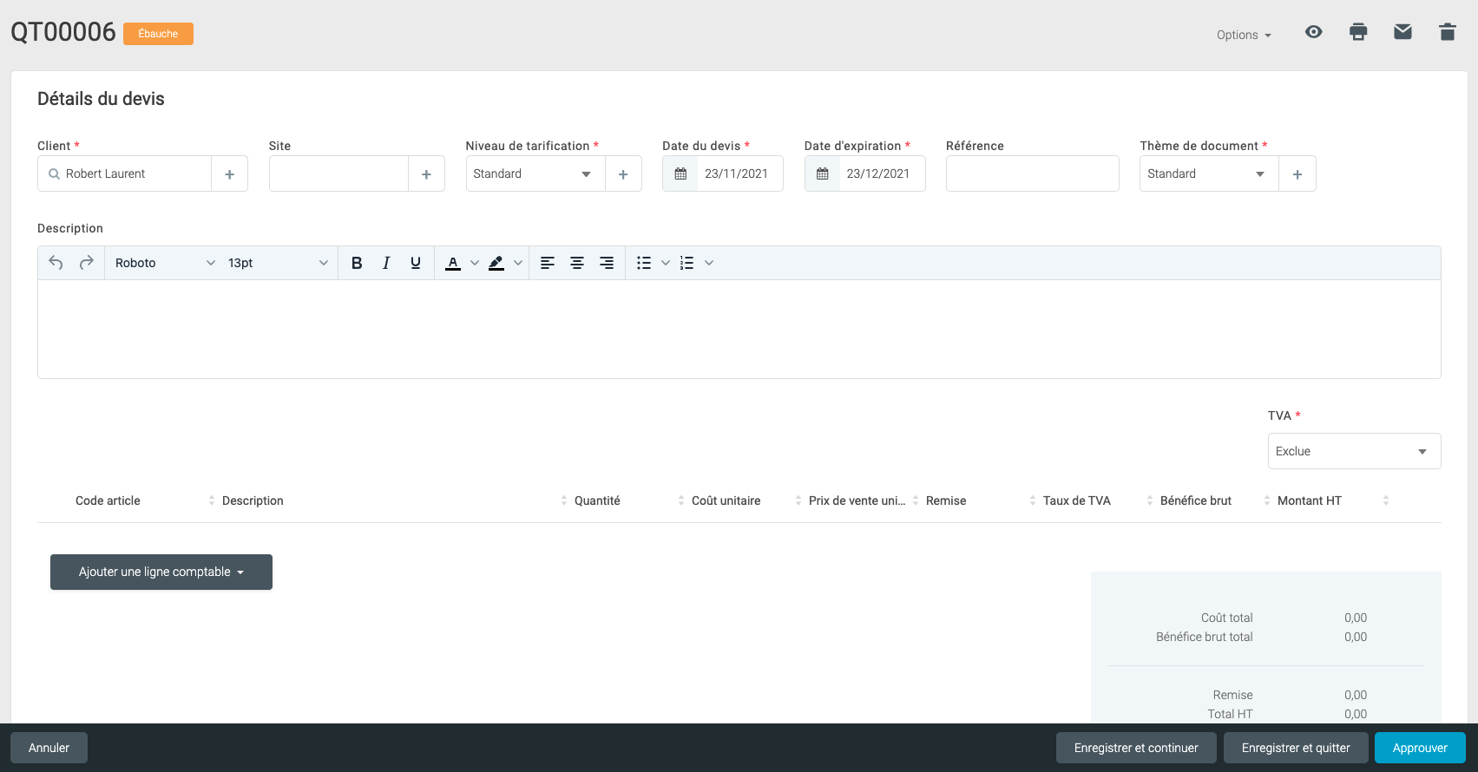Open the Options menu
This screenshot has width=1478, height=772.
1243,35
